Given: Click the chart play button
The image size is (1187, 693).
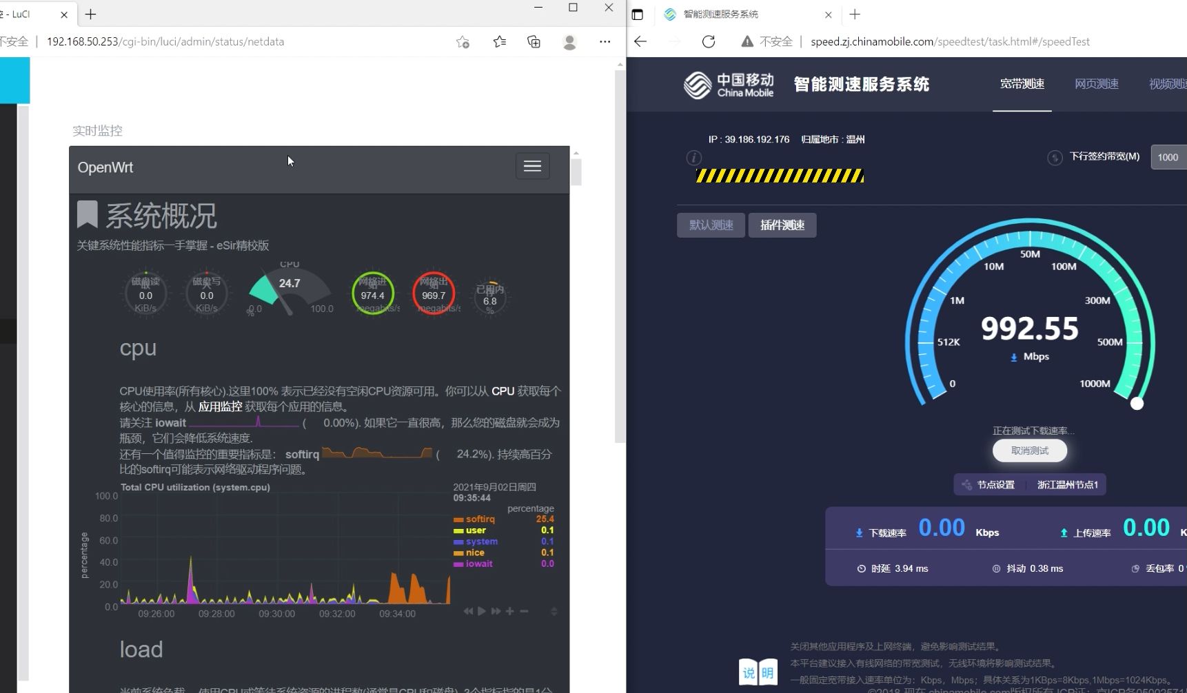Looking at the screenshot, I should [482, 611].
